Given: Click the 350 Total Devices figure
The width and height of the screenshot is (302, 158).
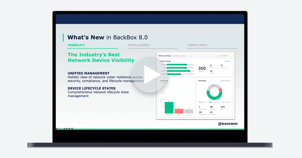Looking at the screenshot, I should [202, 68].
